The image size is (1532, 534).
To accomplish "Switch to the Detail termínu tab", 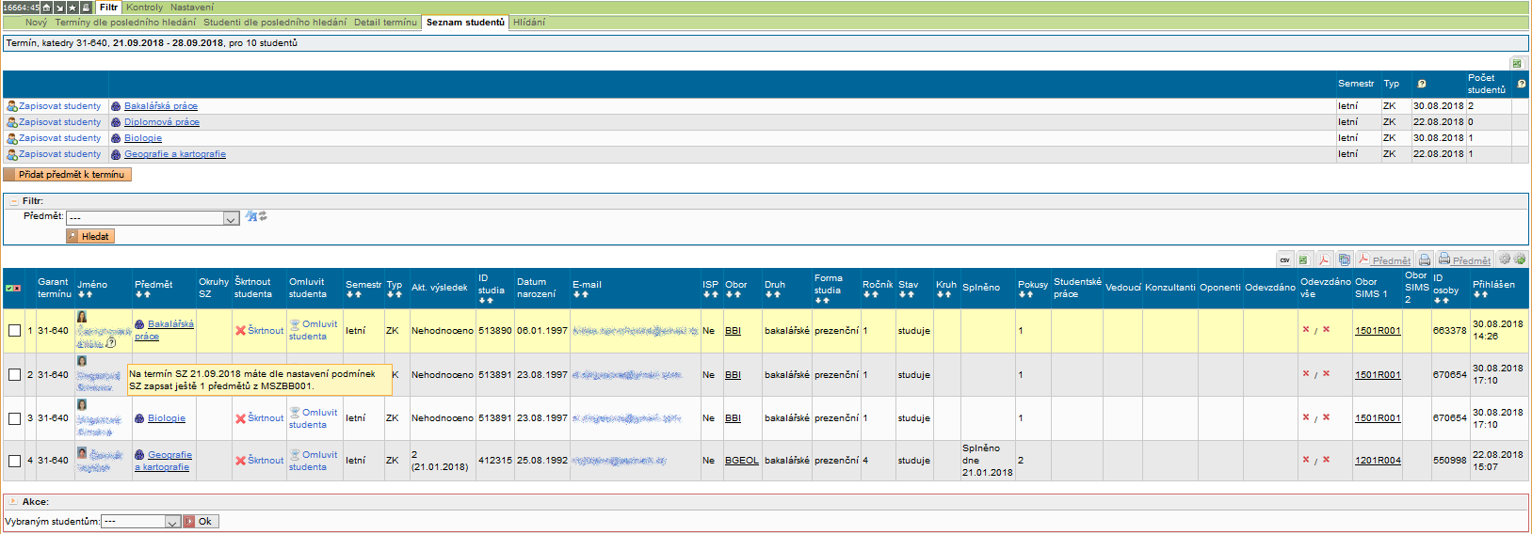I will click(x=385, y=23).
